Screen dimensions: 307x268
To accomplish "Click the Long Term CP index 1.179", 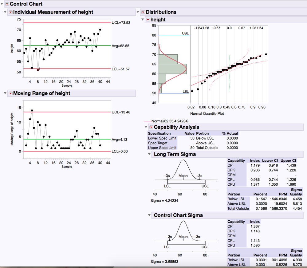I will 255,165.
